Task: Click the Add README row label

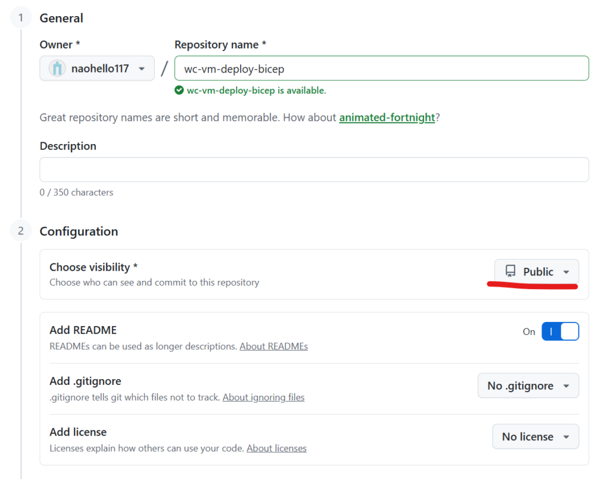Action: (83, 330)
